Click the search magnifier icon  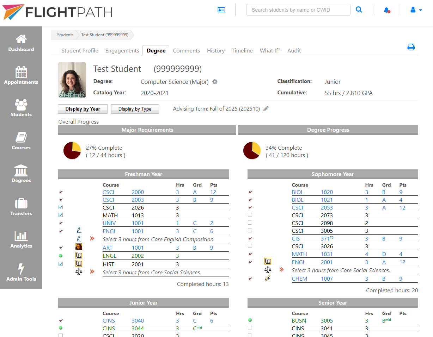click(359, 10)
